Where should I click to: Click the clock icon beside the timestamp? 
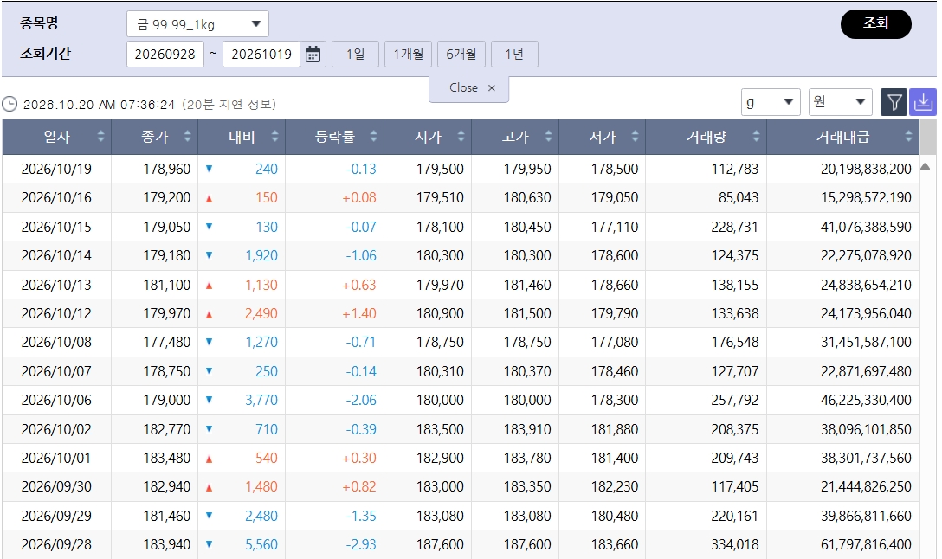click(10, 105)
